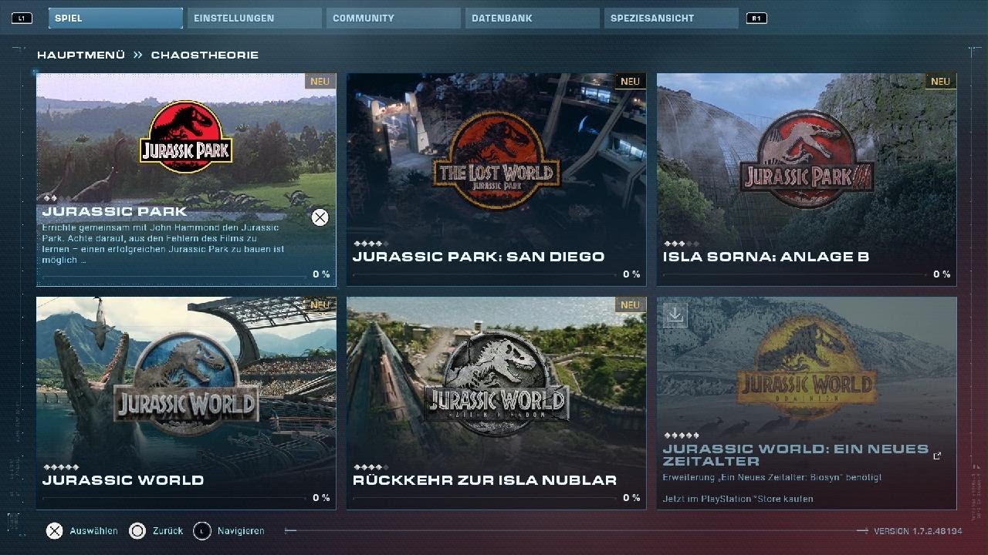988x555 pixels.
Task: Click the Jurassic Park description text
Action: tap(164, 244)
